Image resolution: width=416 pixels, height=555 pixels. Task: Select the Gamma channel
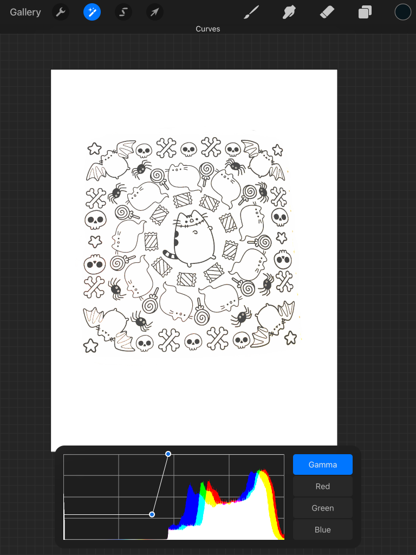pyautogui.click(x=323, y=464)
